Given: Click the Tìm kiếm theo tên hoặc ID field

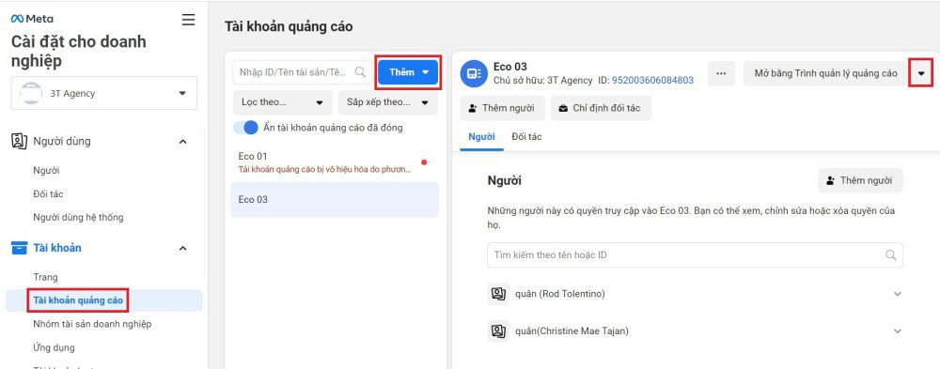Looking at the screenshot, I should pos(695,255).
